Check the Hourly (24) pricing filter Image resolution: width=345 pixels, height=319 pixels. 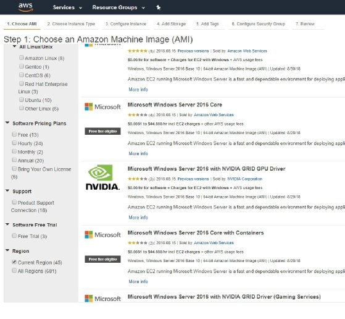point(14,143)
